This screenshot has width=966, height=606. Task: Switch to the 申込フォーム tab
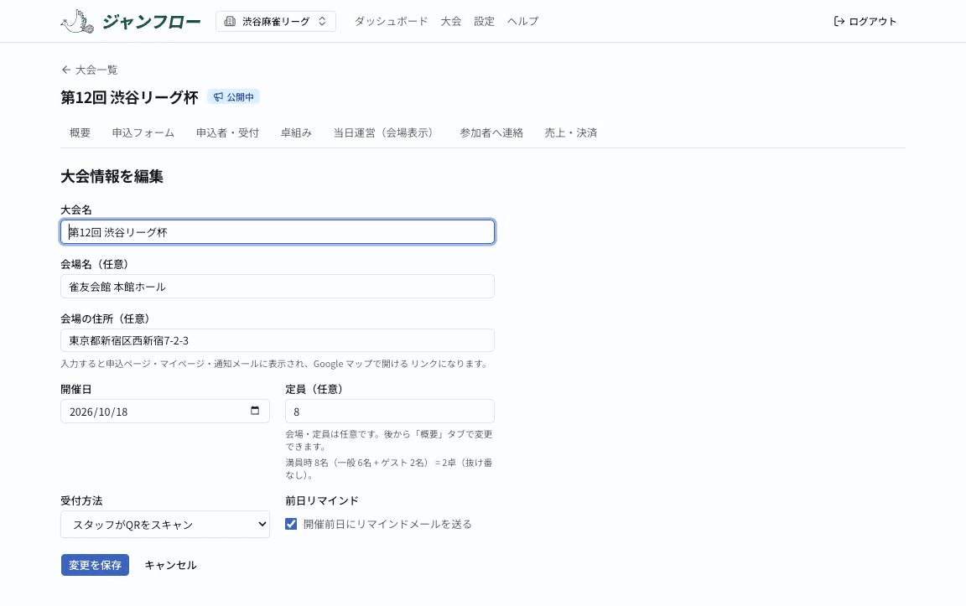pyautogui.click(x=143, y=132)
